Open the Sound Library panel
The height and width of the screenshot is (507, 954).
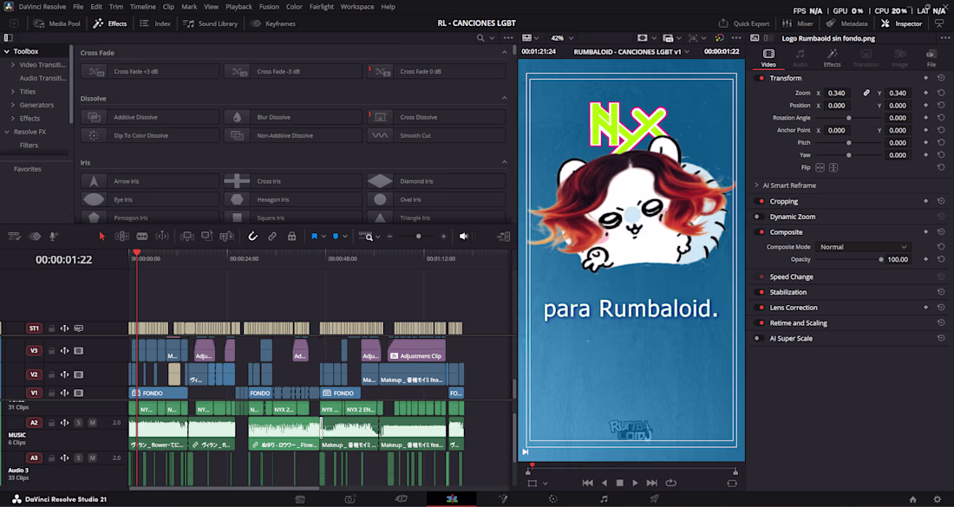pos(211,23)
